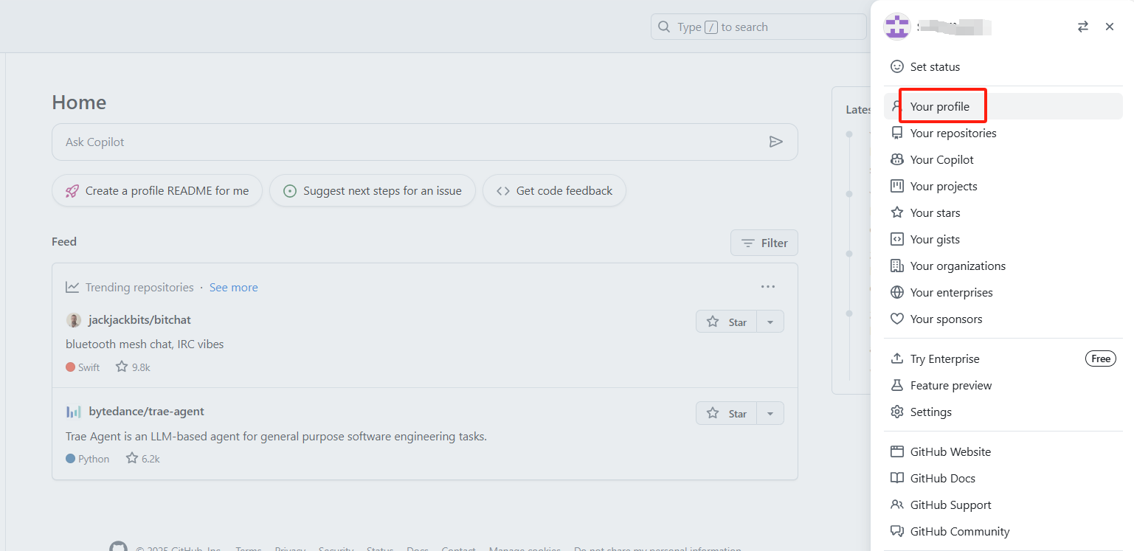
Task: Open GitHub Support menu item
Action: pyautogui.click(x=1003, y=505)
